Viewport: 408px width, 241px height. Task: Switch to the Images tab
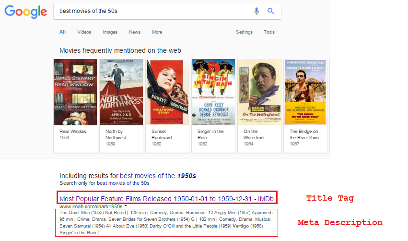110,32
